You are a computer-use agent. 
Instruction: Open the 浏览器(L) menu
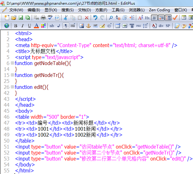[x=137, y=10]
